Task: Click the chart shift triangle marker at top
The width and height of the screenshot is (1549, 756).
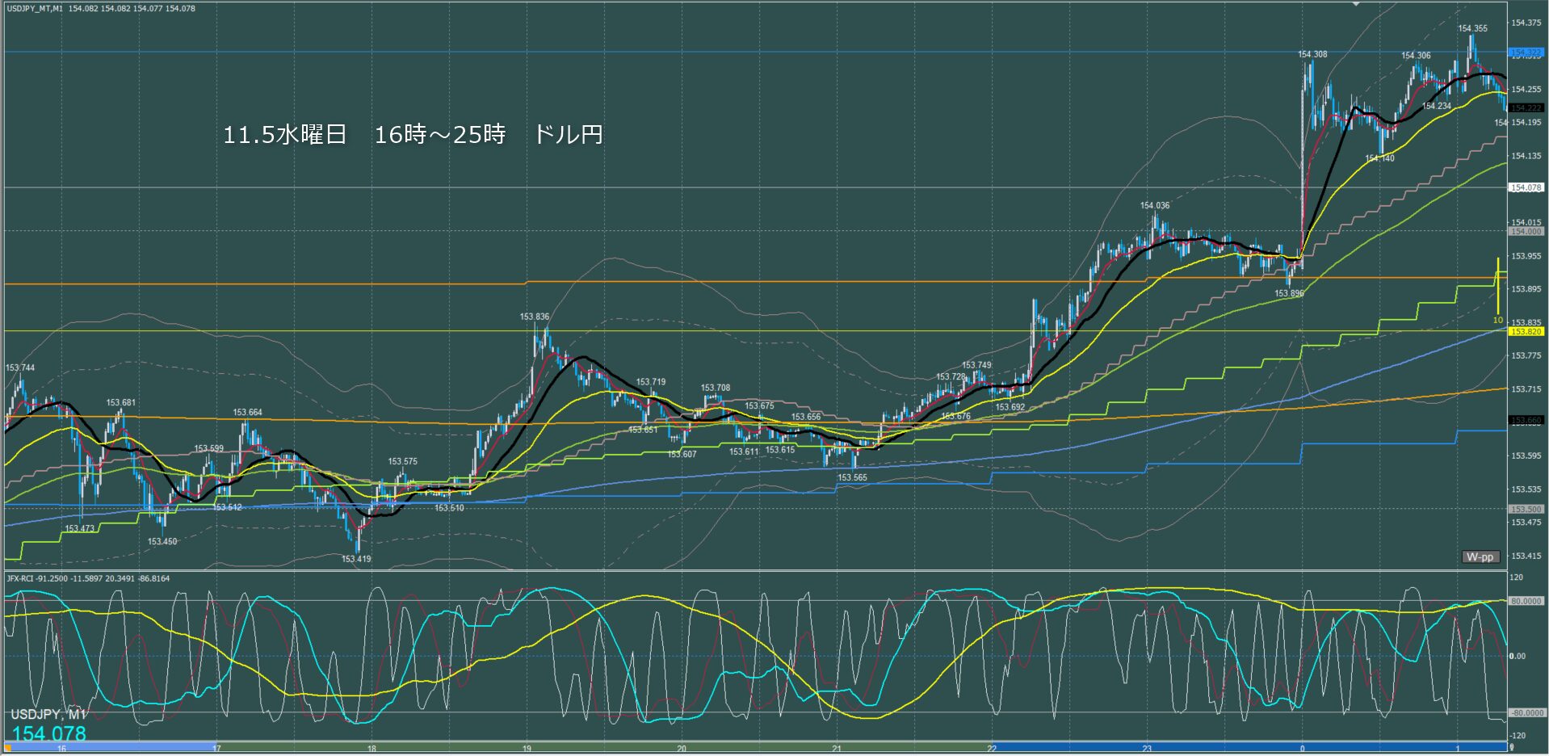Action: click(x=1356, y=4)
